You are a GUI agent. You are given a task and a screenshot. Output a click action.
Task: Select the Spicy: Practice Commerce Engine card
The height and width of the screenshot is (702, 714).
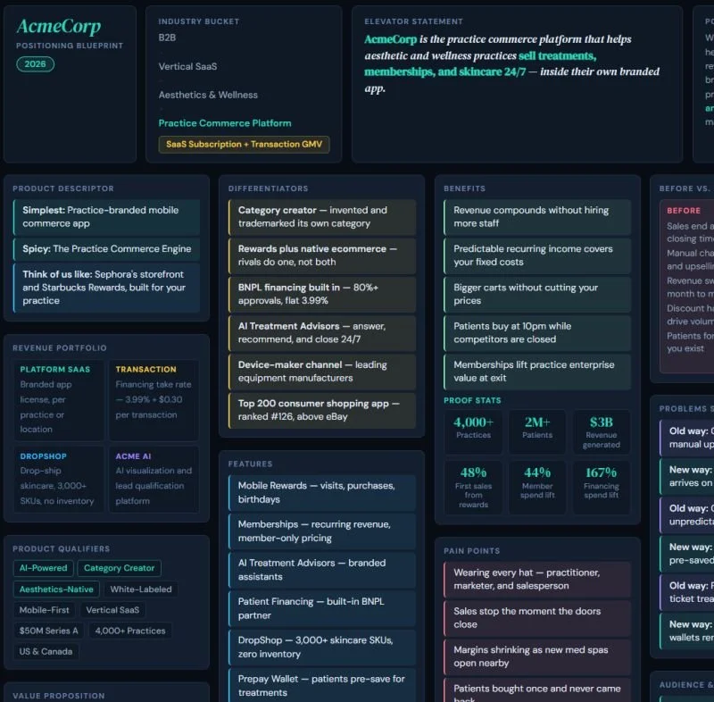click(106, 248)
